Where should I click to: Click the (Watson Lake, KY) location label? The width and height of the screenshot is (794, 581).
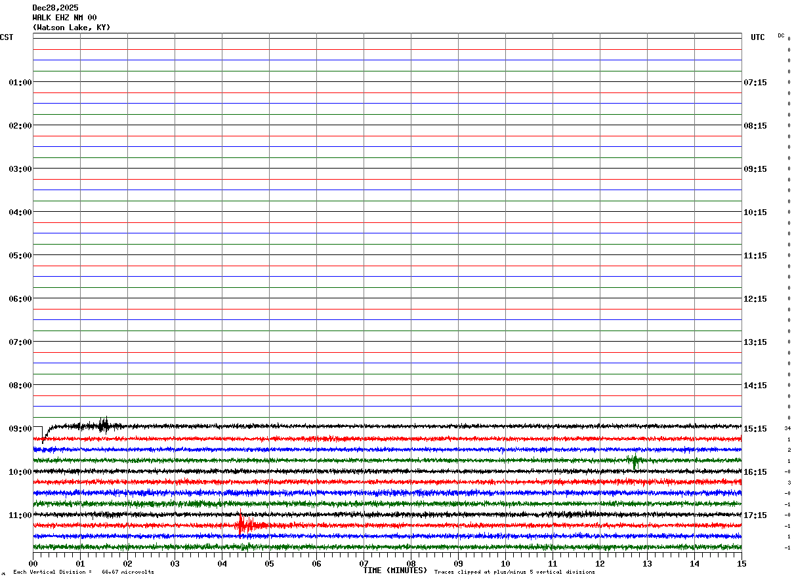coord(72,28)
